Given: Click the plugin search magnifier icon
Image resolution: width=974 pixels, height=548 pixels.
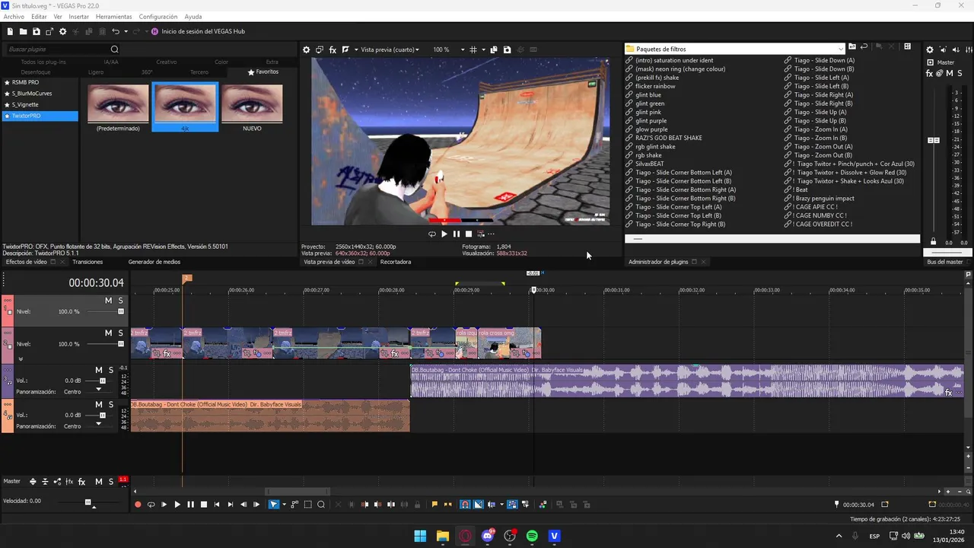Looking at the screenshot, I should pos(114,49).
